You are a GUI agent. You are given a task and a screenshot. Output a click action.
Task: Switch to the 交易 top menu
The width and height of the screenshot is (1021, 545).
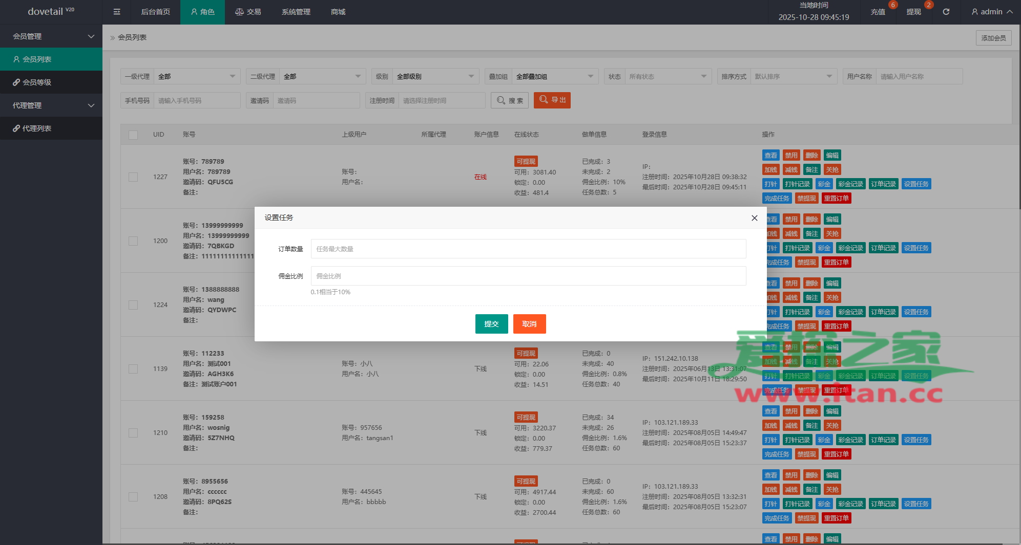coord(248,12)
